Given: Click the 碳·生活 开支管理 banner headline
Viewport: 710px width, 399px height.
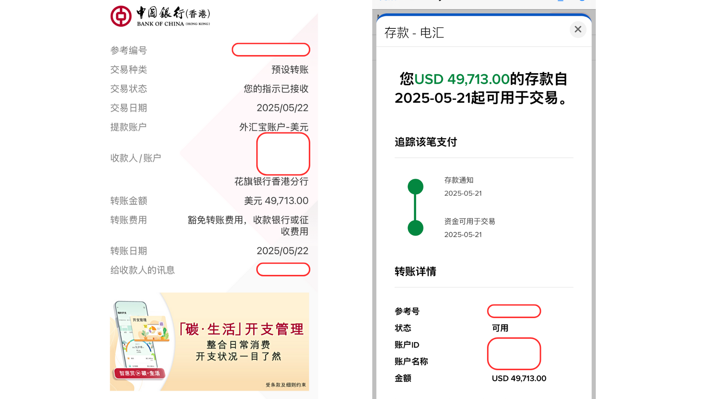Looking at the screenshot, I should 241,329.
